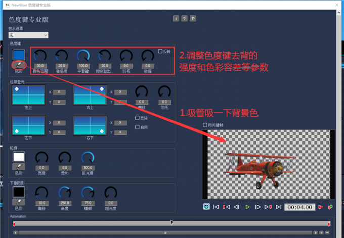Click the 收缩 knob
Image resolution: width=344 pixels, height=238 pixels.
coord(148,56)
